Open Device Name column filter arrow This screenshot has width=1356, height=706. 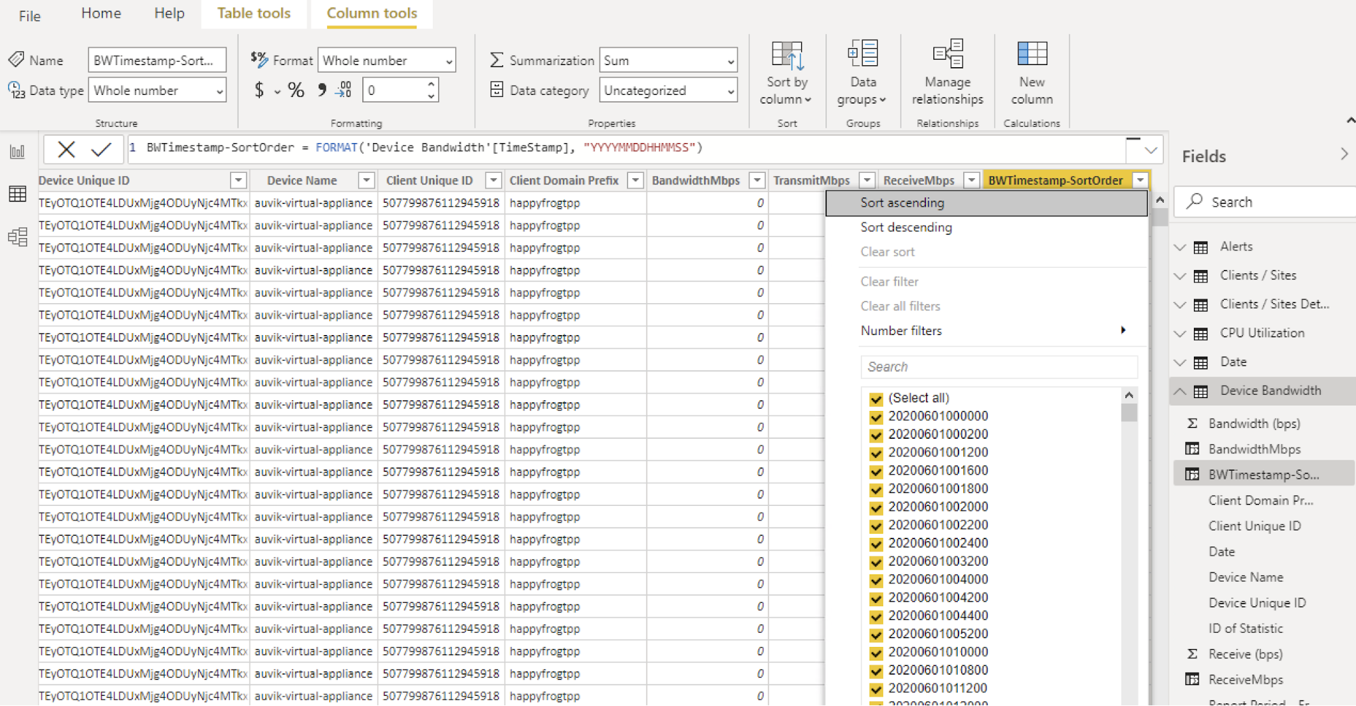click(x=366, y=180)
